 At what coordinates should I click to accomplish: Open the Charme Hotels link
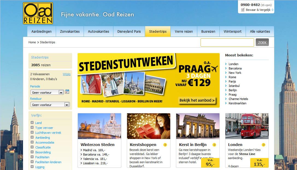[x=238, y=99]
